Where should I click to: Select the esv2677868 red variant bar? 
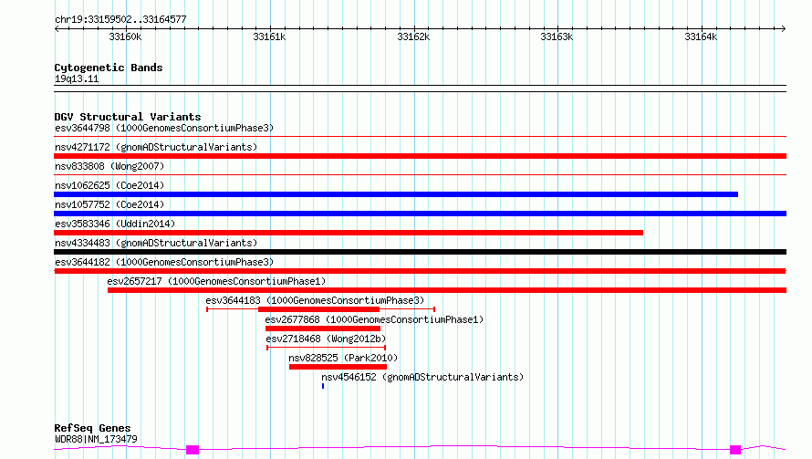tap(323, 329)
